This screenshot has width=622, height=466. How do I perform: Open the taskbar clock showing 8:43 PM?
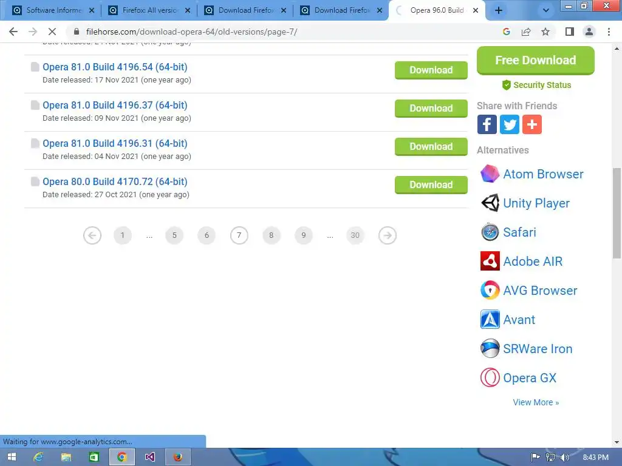point(595,458)
